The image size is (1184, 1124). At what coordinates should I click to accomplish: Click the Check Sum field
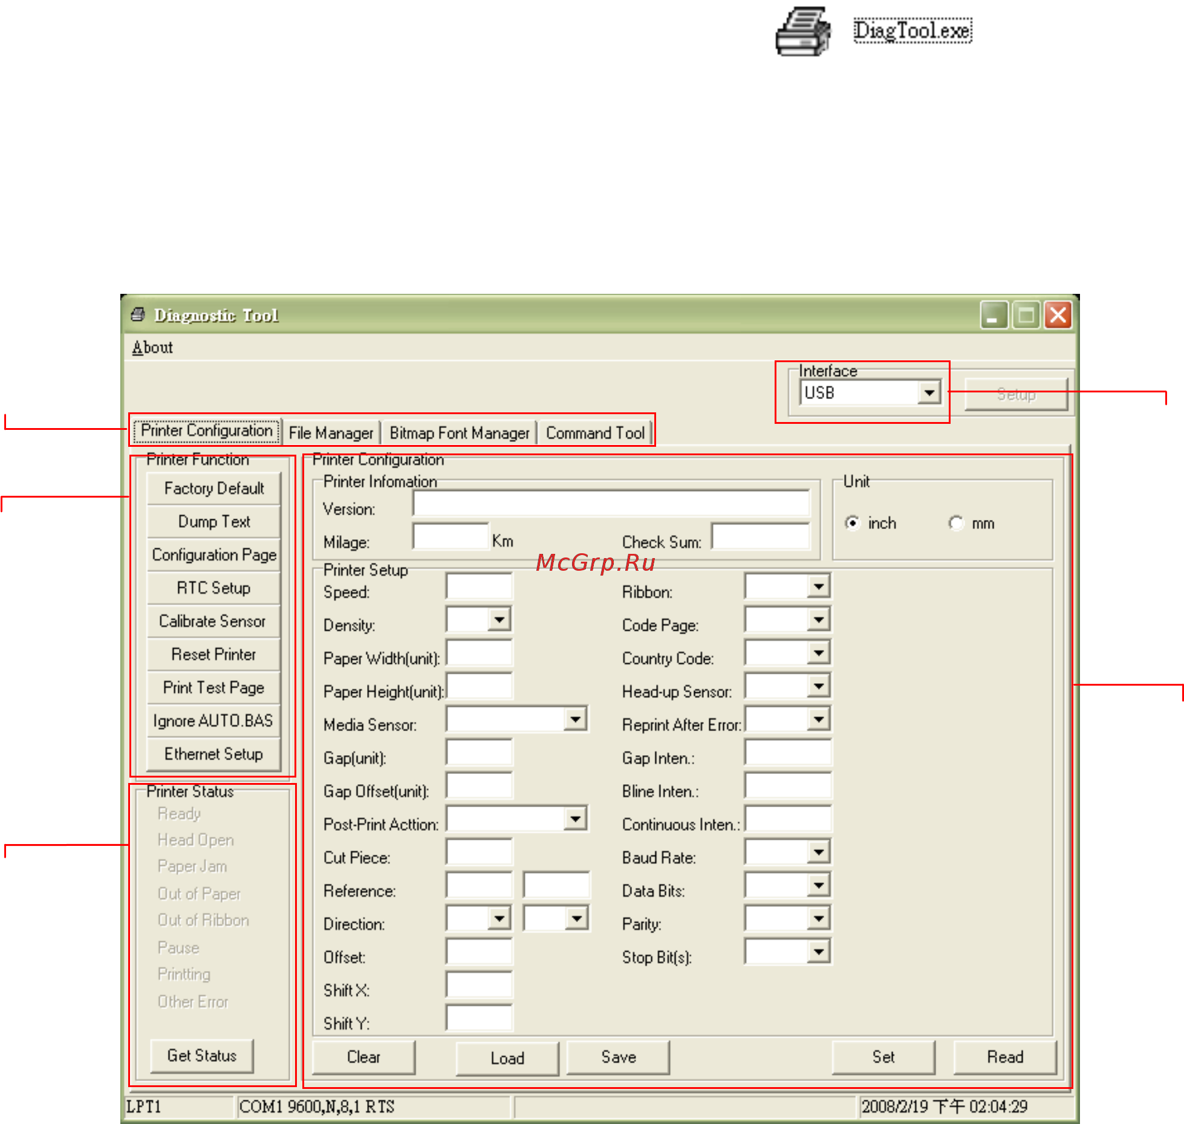point(760,536)
